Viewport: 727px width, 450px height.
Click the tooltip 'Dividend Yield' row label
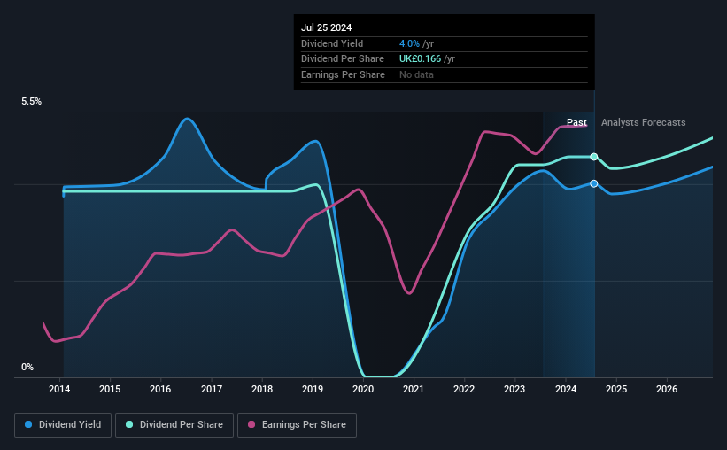click(332, 43)
